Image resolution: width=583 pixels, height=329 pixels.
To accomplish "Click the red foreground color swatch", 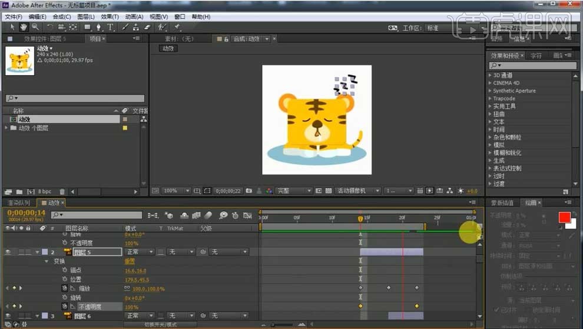I will pyautogui.click(x=564, y=218).
